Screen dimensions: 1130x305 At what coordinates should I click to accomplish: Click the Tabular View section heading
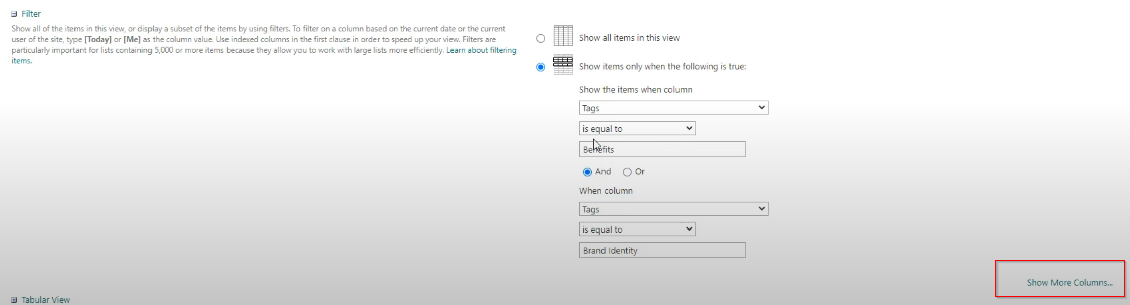[46, 300]
